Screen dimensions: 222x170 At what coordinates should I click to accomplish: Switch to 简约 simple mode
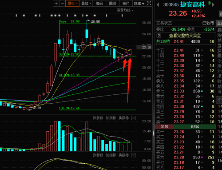point(126,4)
